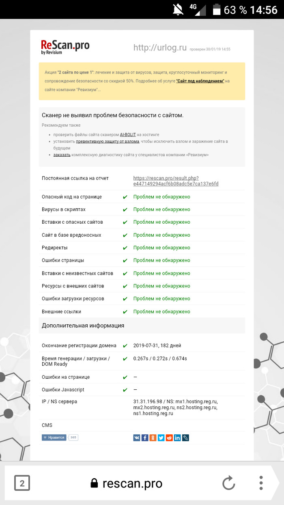Screen dimensions: 284x505
Task: Click the Нравится like button
Action: [x=54, y=438]
